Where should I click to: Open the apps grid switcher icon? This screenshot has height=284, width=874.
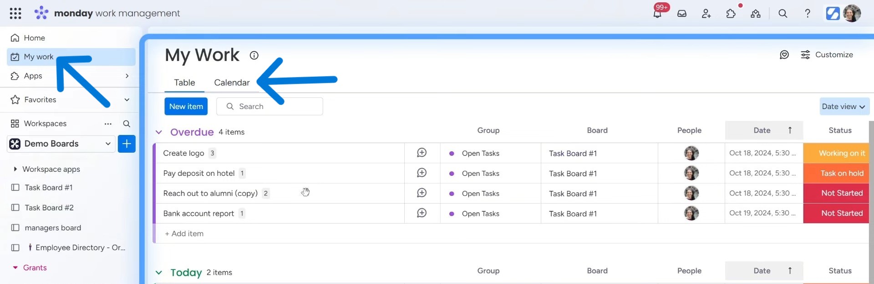tap(15, 14)
